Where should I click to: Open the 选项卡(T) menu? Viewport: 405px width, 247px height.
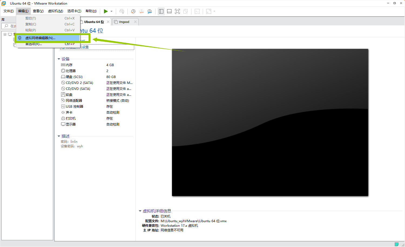74,11
